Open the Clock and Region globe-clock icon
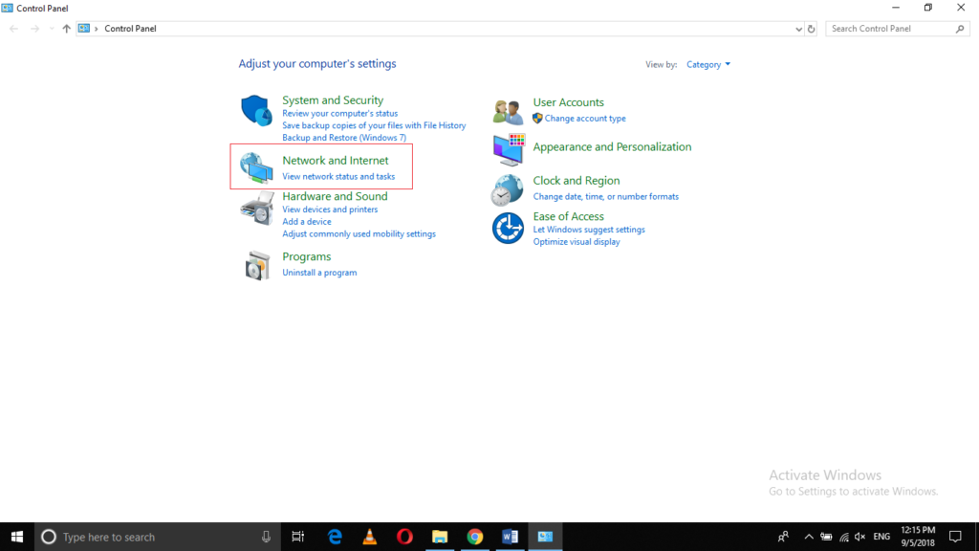979x551 pixels. click(507, 190)
